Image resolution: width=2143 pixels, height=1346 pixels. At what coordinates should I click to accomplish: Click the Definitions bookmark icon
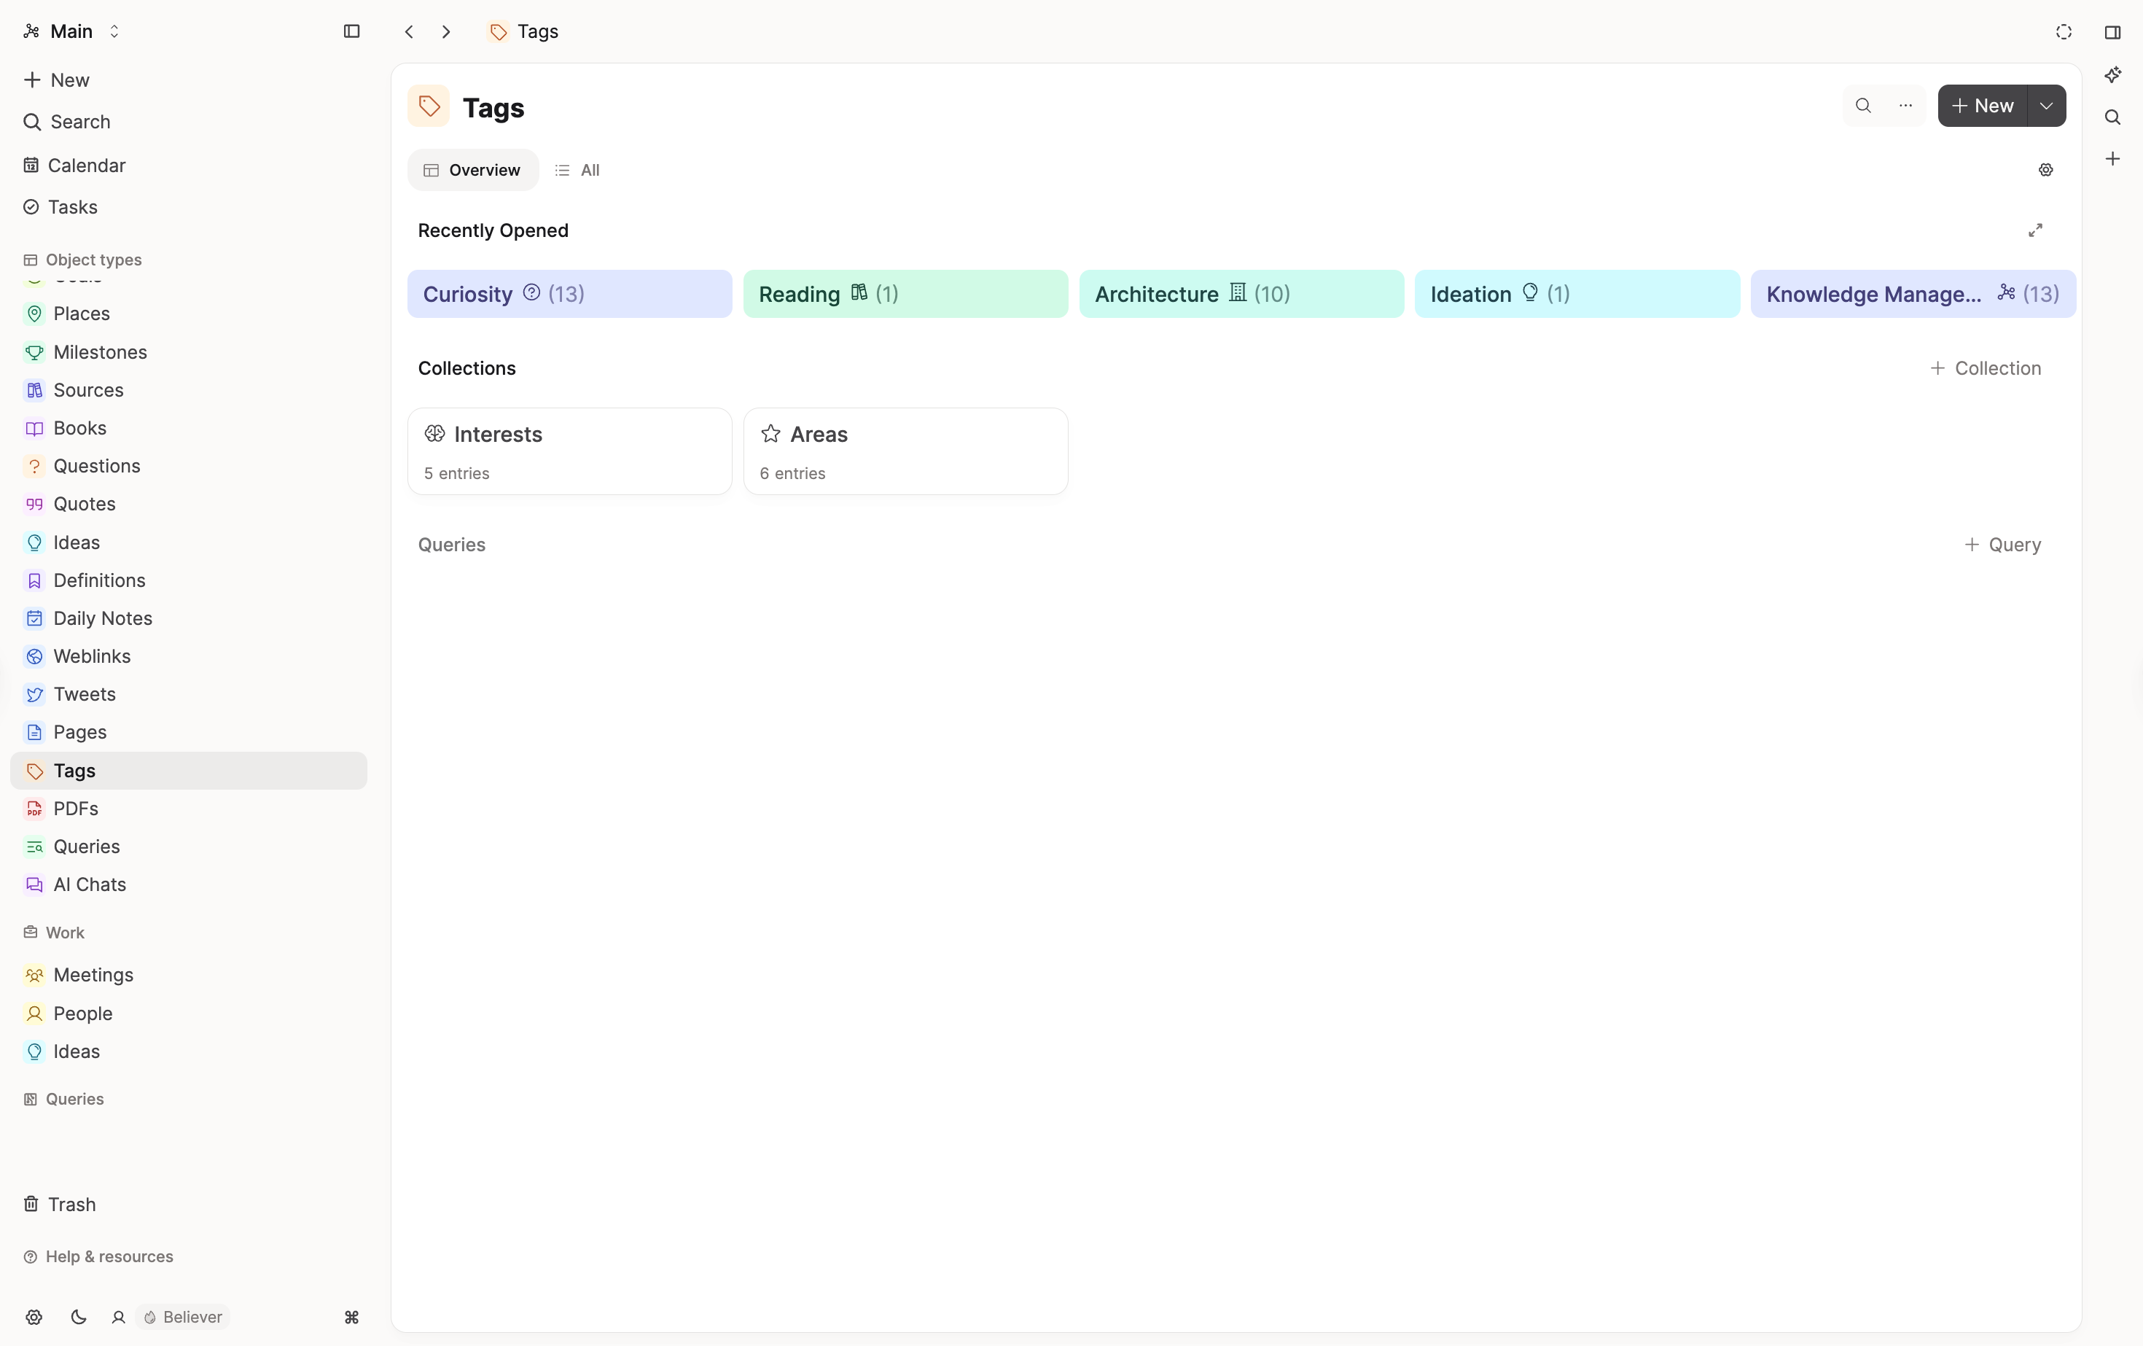pos(35,580)
